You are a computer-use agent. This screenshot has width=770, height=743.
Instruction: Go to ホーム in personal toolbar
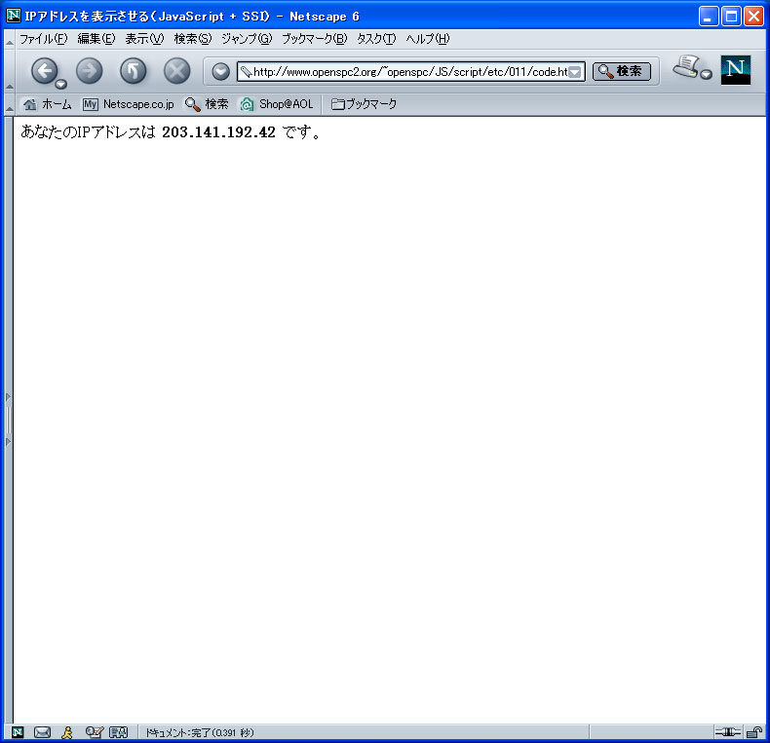(x=47, y=104)
